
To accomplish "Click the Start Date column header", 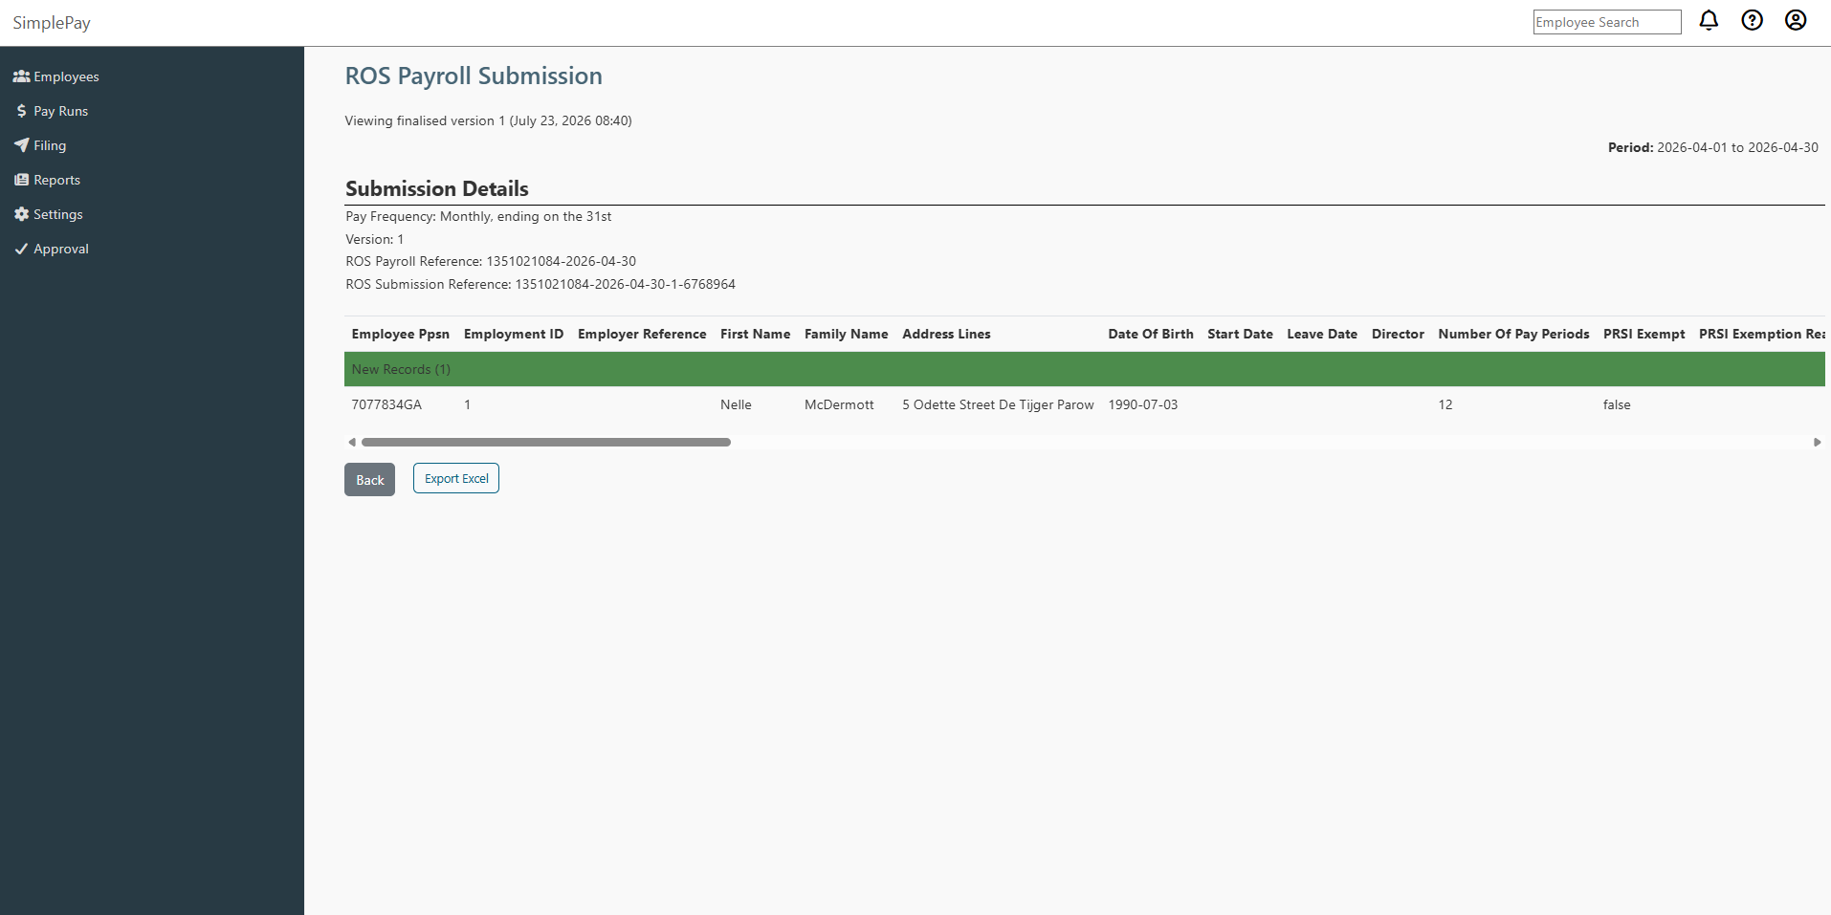I will tap(1240, 334).
